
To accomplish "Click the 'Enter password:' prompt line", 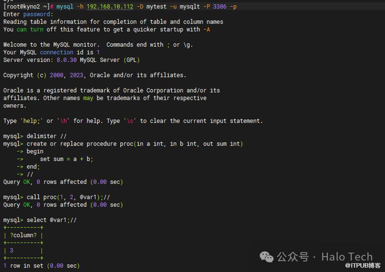I will click(x=28, y=14).
